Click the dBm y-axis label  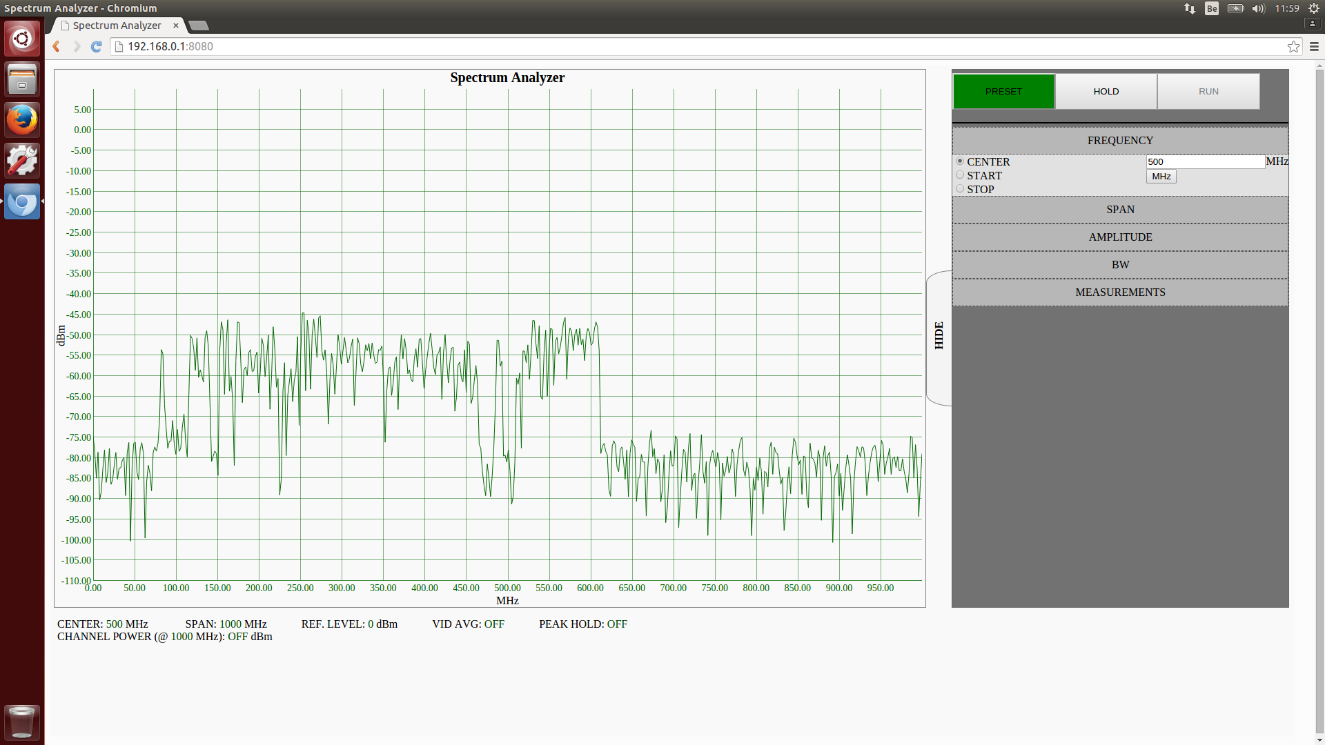(x=61, y=336)
